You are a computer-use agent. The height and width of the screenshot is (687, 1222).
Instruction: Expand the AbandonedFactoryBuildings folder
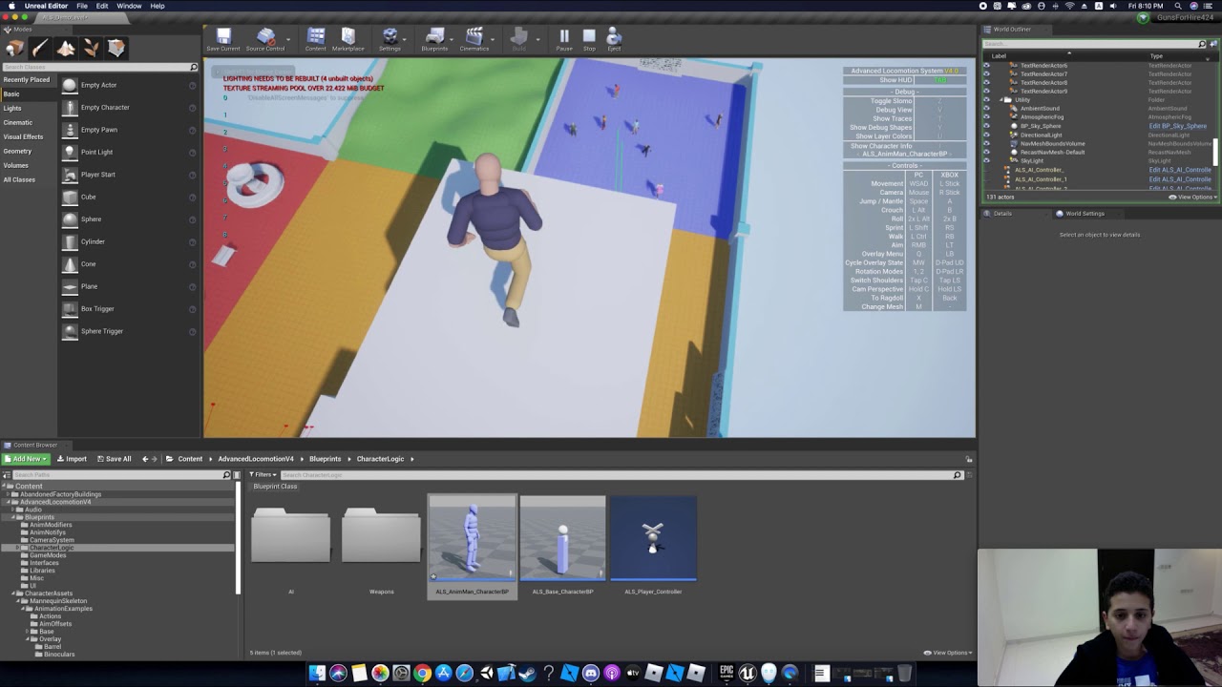pyautogui.click(x=8, y=494)
